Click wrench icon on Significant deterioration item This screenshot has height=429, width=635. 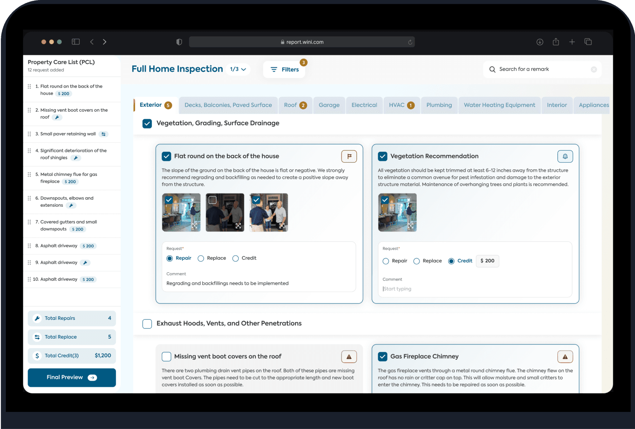[76, 158]
